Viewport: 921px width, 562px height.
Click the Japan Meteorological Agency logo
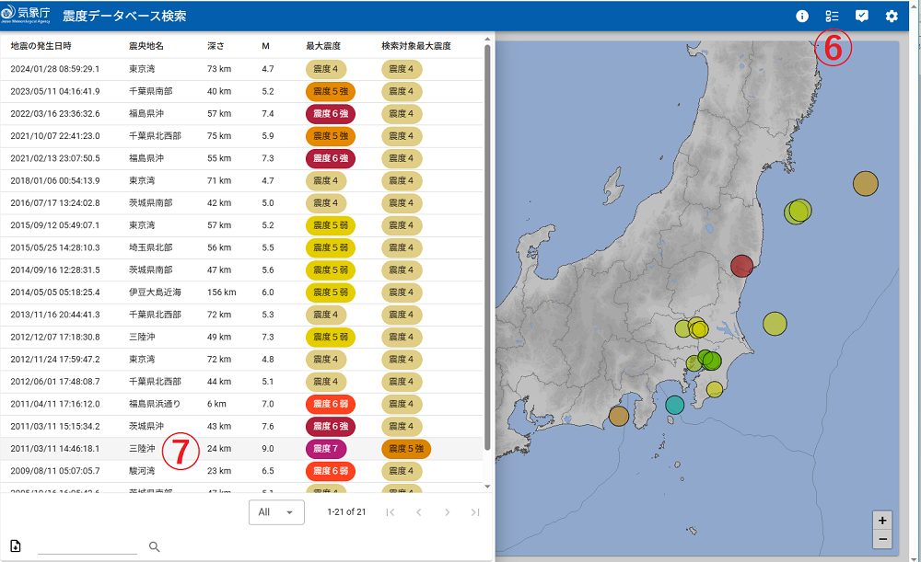click(x=27, y=16)
